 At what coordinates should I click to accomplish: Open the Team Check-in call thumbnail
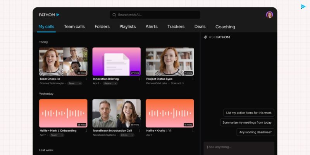coord(63,62)
